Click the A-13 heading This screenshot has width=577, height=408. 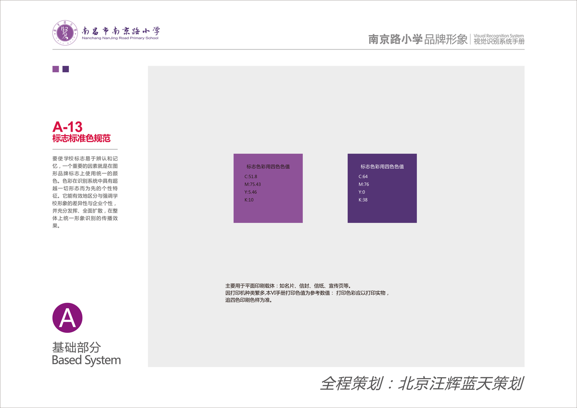coord(67,127)
